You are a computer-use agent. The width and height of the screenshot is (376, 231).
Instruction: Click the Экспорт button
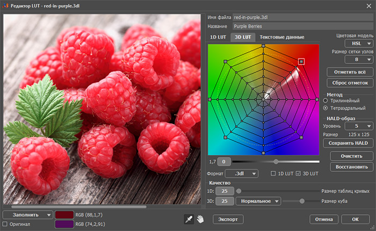[228, 219]
